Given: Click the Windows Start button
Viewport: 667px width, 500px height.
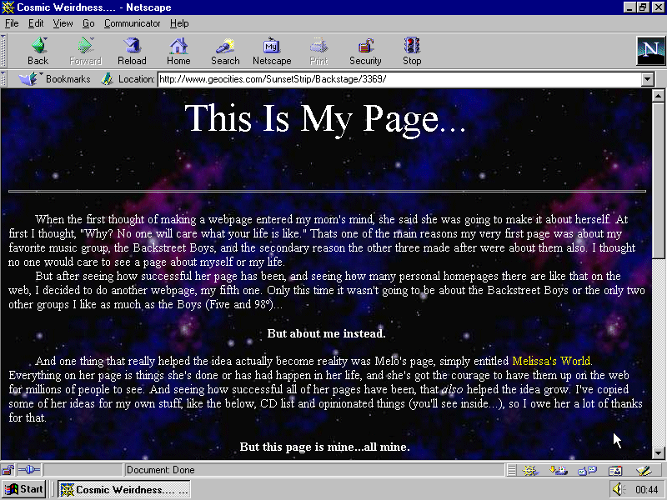Looking at the screenshot, I should (23, 489).
